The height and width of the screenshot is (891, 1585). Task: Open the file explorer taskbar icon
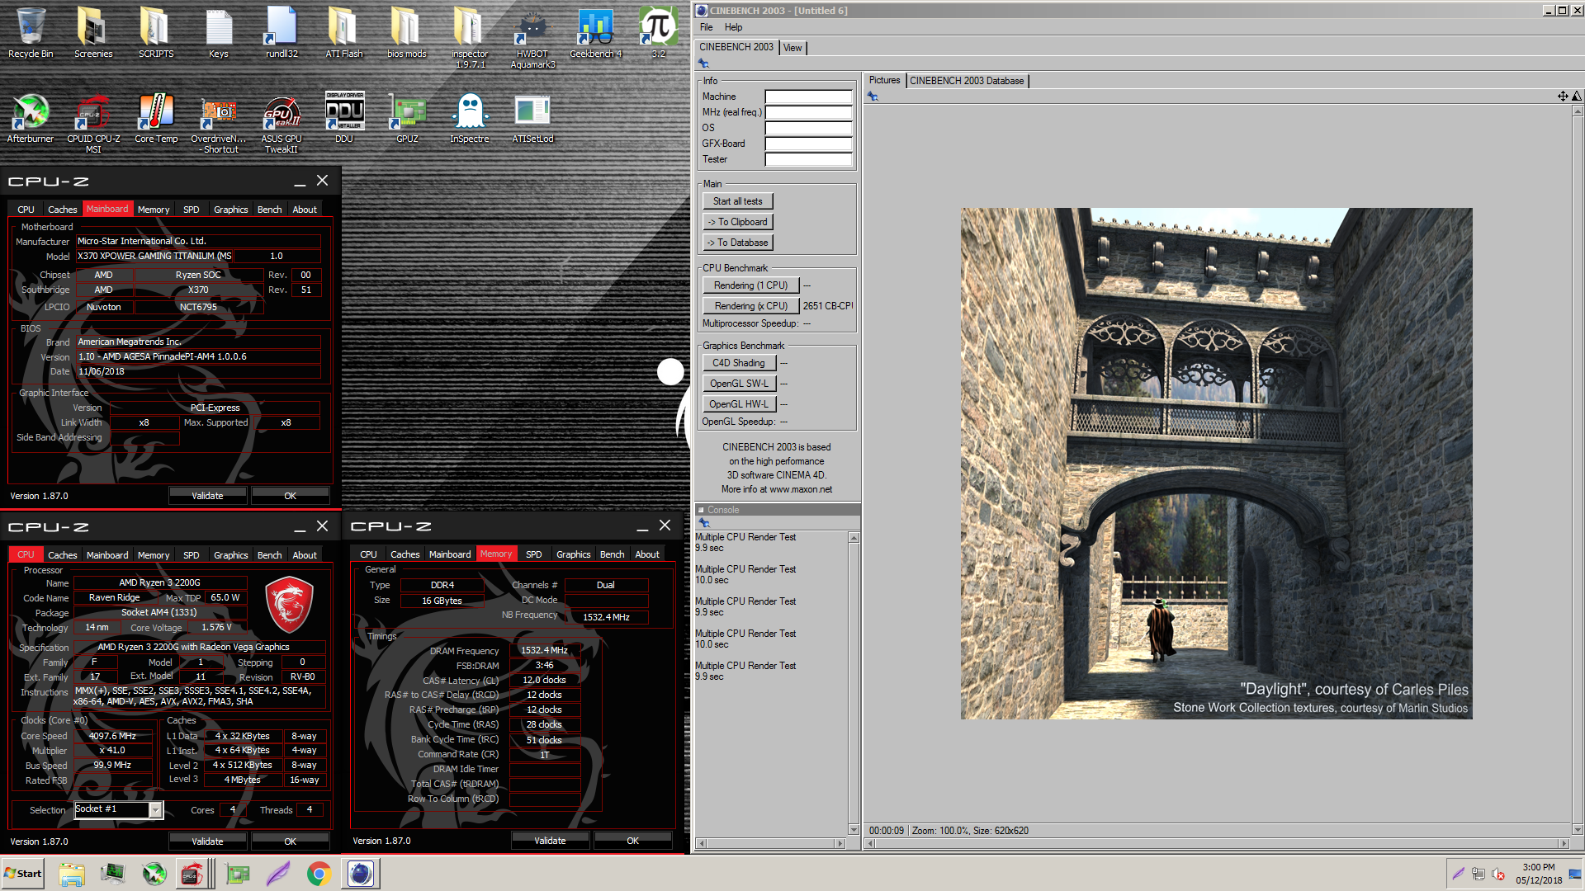(x=72, y=874)
